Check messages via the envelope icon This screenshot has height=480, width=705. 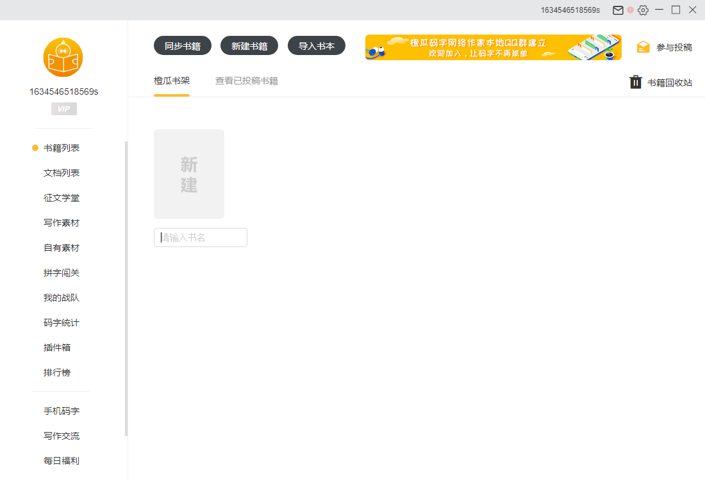point(617,10)
